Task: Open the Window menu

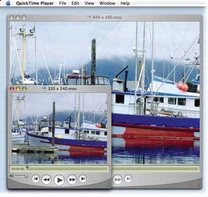Action: pos(107,3)
